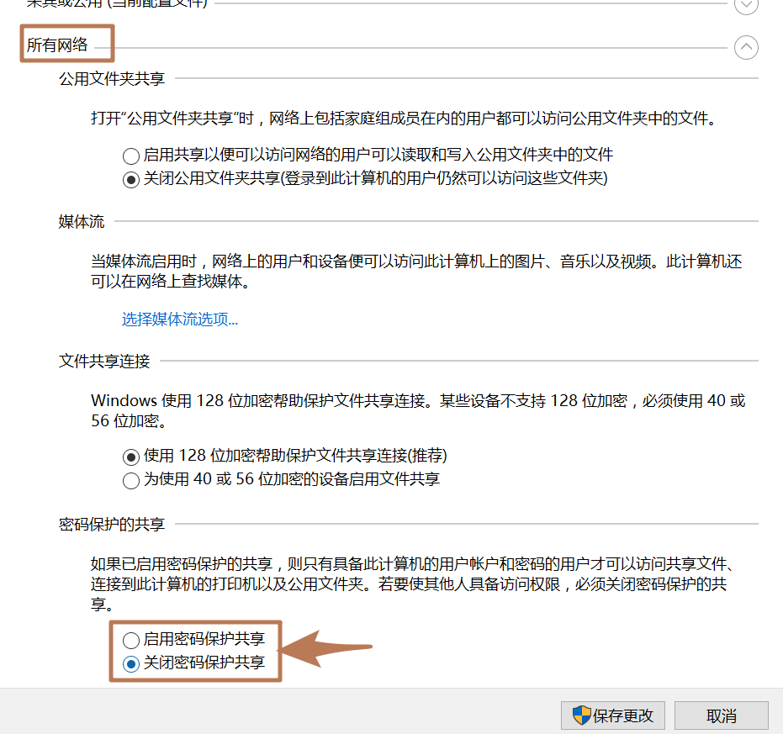
Task: Click the 取消 button
Action: pyautogui.click(x=722, y=716)
